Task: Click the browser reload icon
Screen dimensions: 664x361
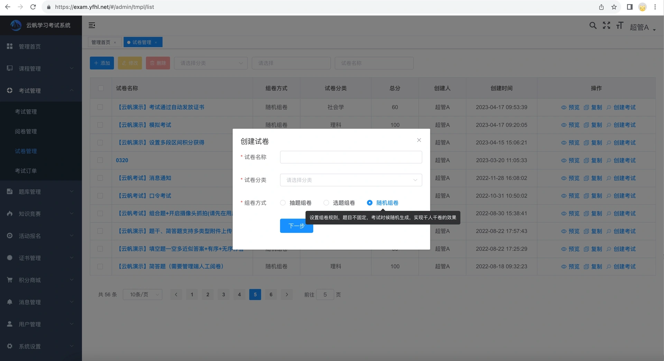Action: pos(33,7)
